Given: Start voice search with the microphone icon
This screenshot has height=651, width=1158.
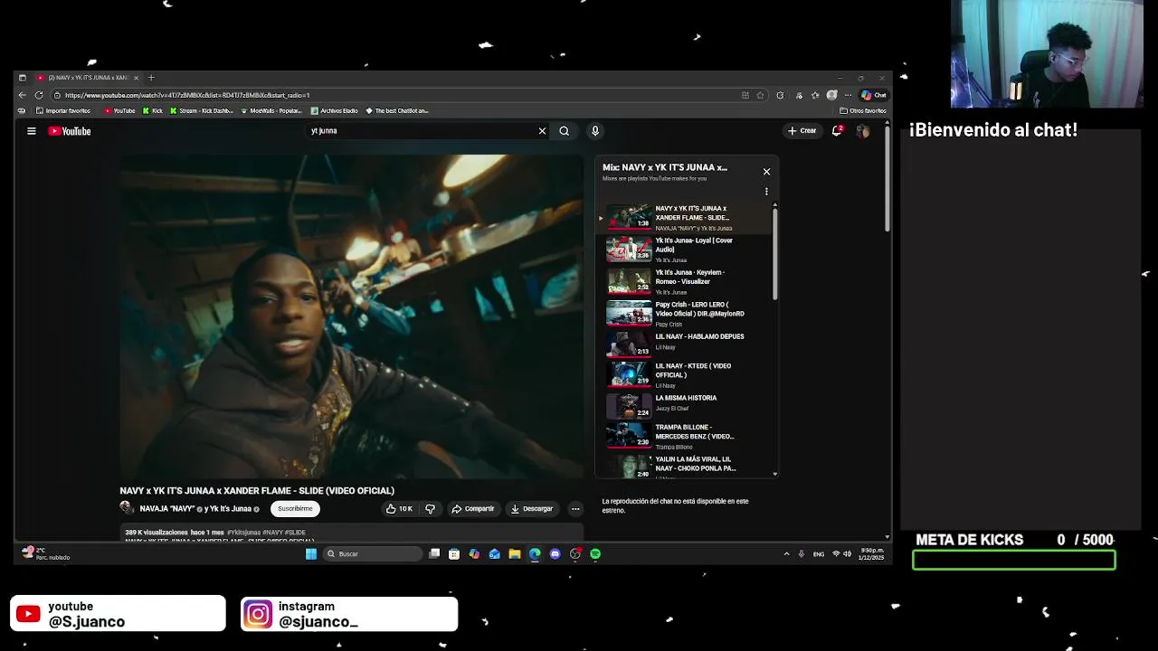Looking at the screenshot, I should pos(595,131).
